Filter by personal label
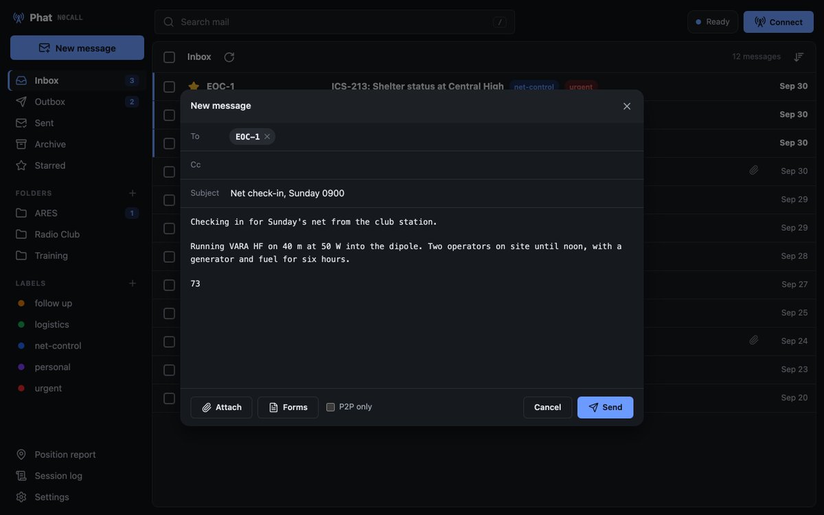Viewport: 824px width, 515px height. pos(76,367)
